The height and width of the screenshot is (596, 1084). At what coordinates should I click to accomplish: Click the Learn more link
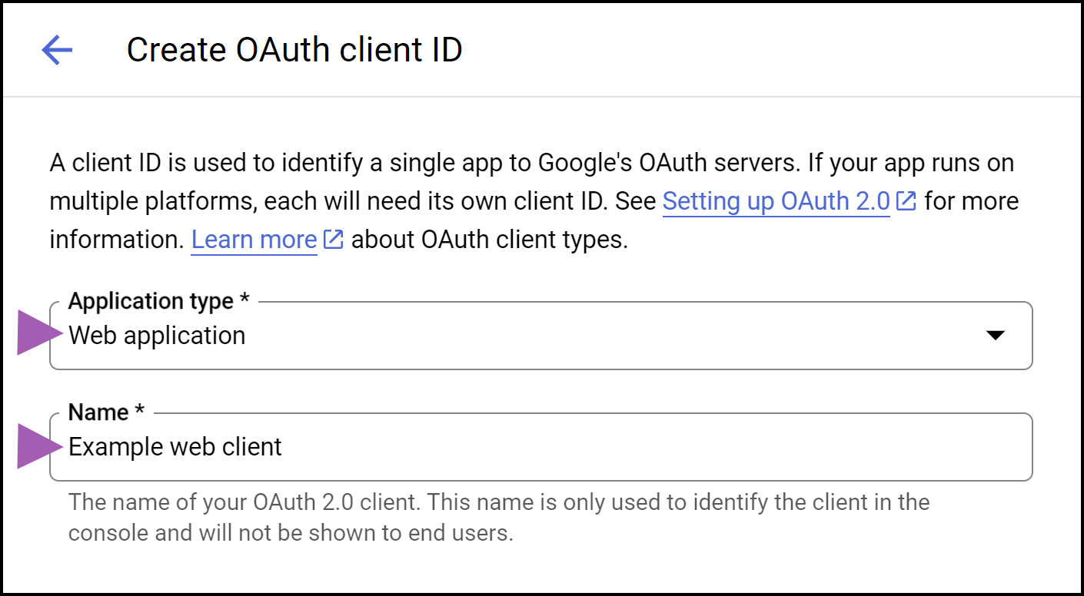[254, 239]
